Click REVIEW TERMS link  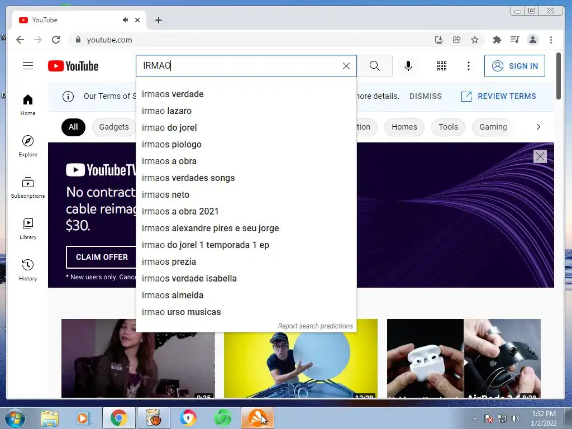coord(499,96)
